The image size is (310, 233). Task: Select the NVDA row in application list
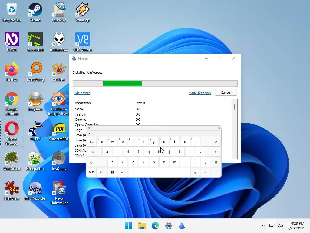tap(152, 109)
